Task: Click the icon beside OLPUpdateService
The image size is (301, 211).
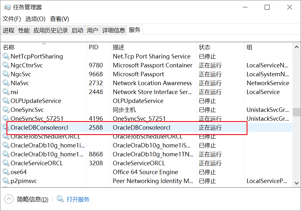Action: pyautogui.click(x=6, y=101)
